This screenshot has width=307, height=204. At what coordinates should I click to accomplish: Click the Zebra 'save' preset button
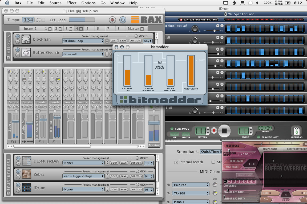124,176
